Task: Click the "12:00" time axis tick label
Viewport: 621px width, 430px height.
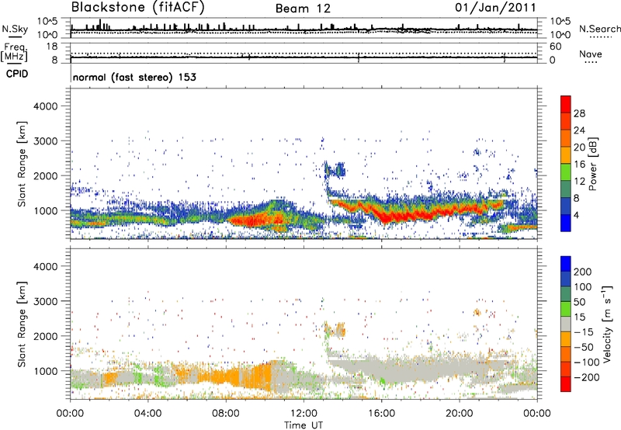Action: pyautogui.click(x=304, y=414)
